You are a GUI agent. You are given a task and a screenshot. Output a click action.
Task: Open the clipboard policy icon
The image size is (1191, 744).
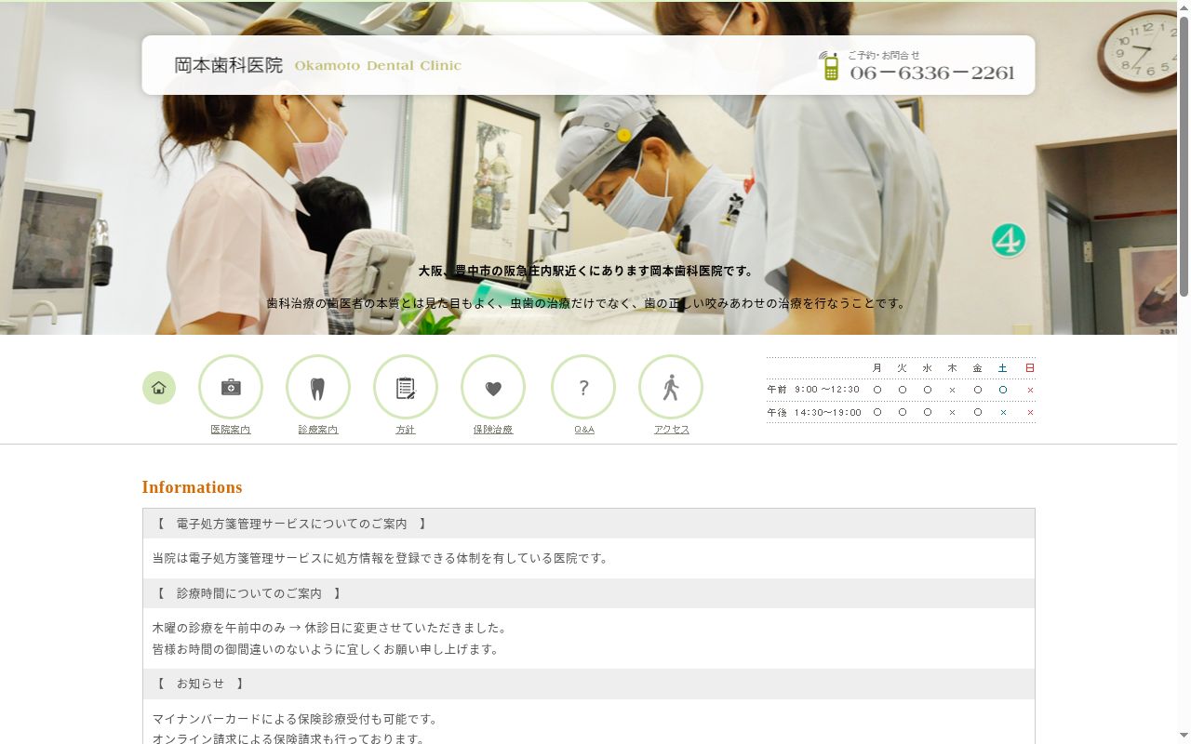click(x=406, y=387)
